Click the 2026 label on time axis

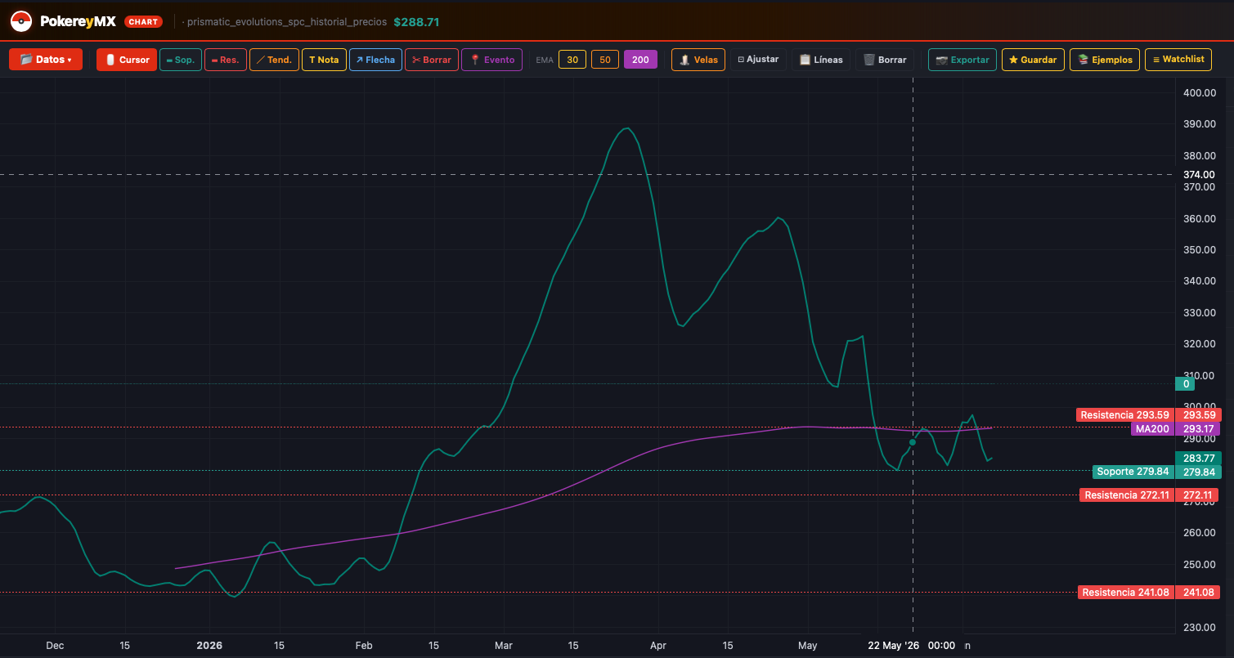(x=209, y=646)
